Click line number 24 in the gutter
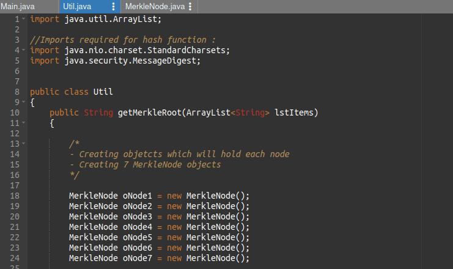Image resolution: width=453 pixels, height=269 pixels. coord(15,258)
